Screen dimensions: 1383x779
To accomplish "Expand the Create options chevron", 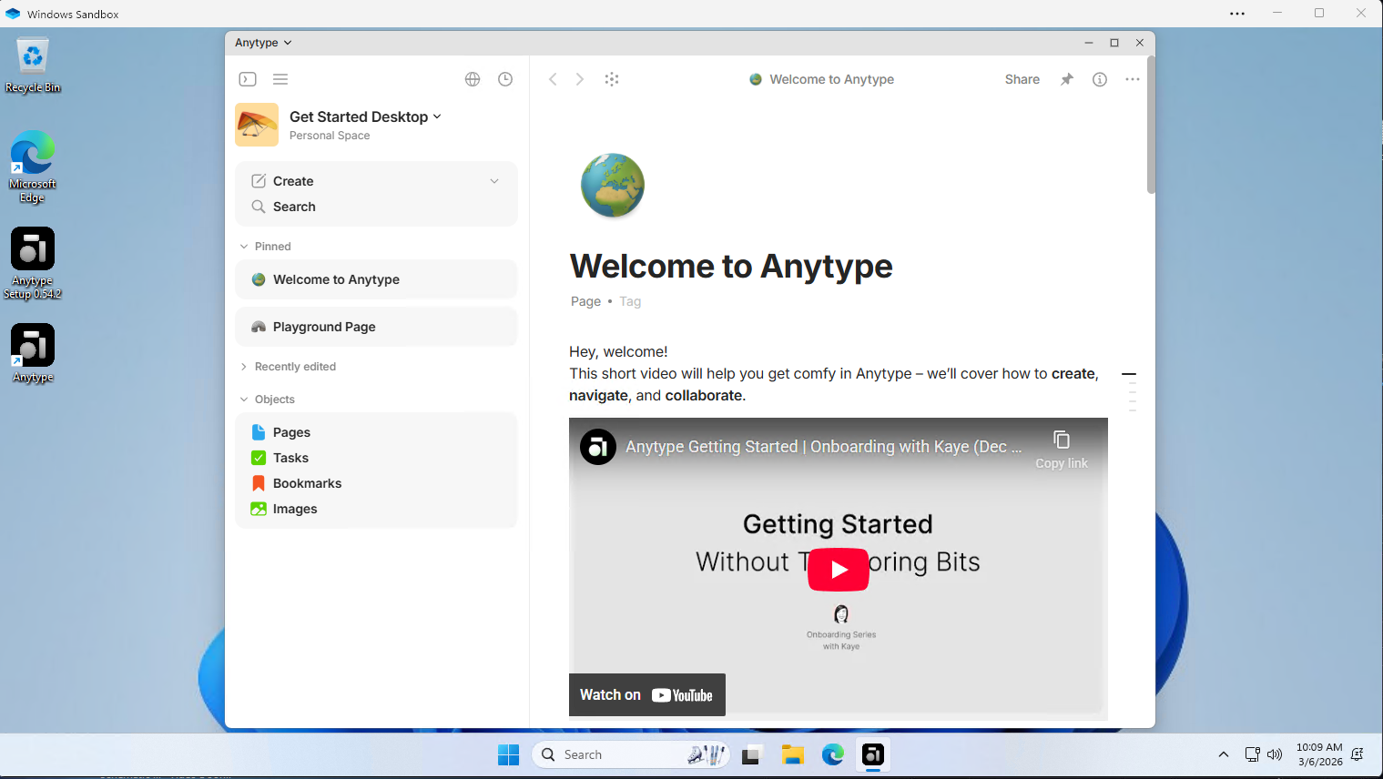I will pos(494,181).
